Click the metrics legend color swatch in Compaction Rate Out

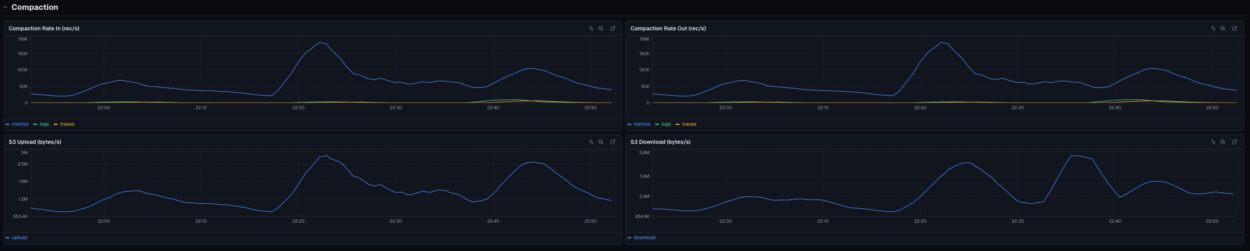tap(629, 124)
